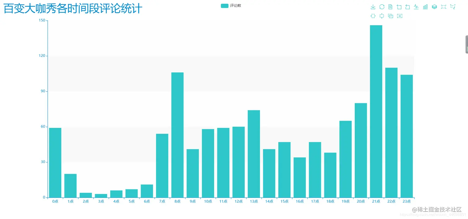This screenshot has width=468, height=219.
Task: Click the tall bar for 8点
Action: click(177, 135)
